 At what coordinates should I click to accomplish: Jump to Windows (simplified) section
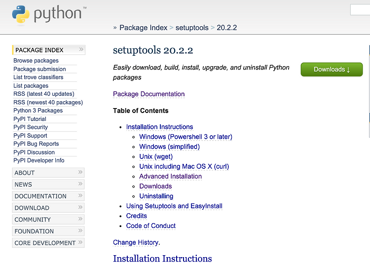click(x=169, y=147)
